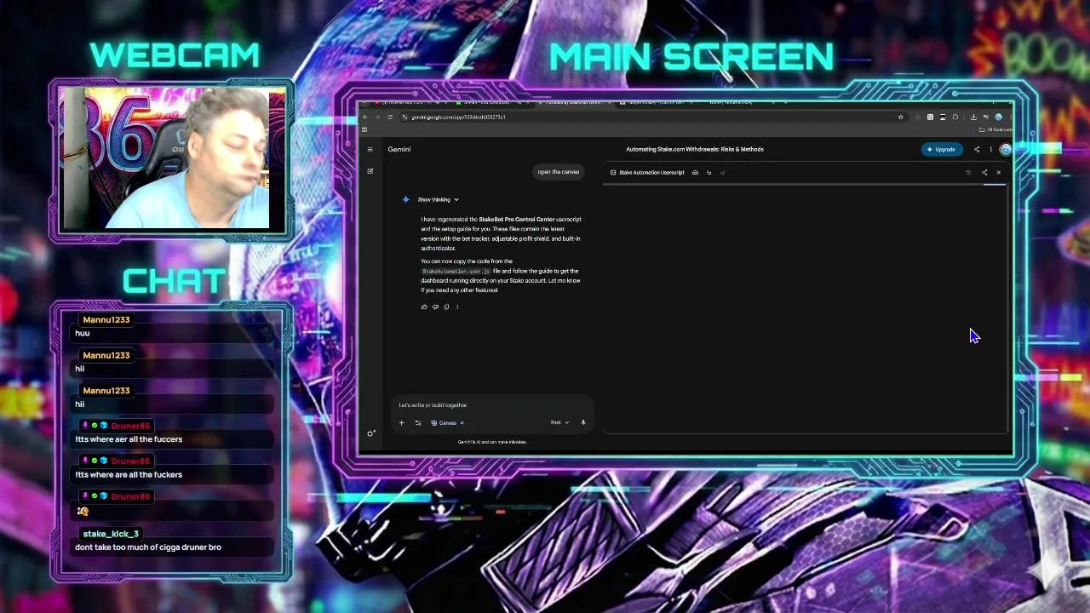
Task: Expand Show thinking chevron
Action: [456, 199]
